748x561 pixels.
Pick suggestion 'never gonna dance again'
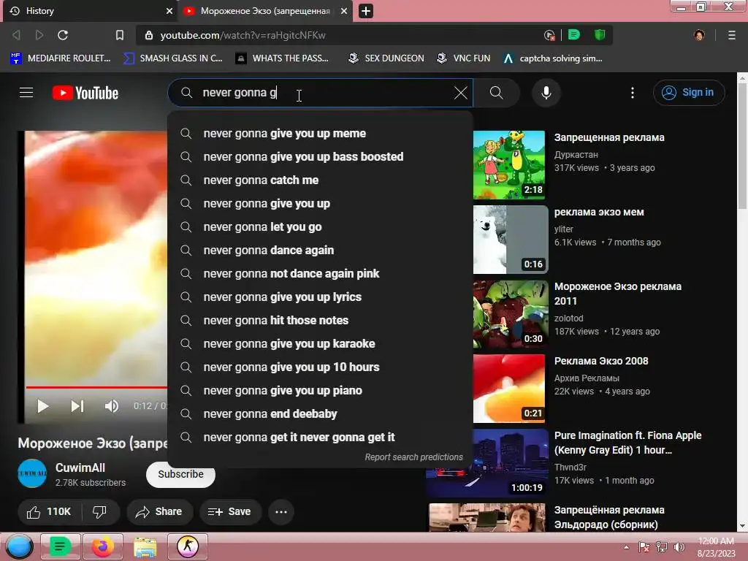320,251
